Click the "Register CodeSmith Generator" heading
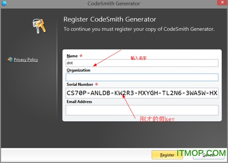 110,19
